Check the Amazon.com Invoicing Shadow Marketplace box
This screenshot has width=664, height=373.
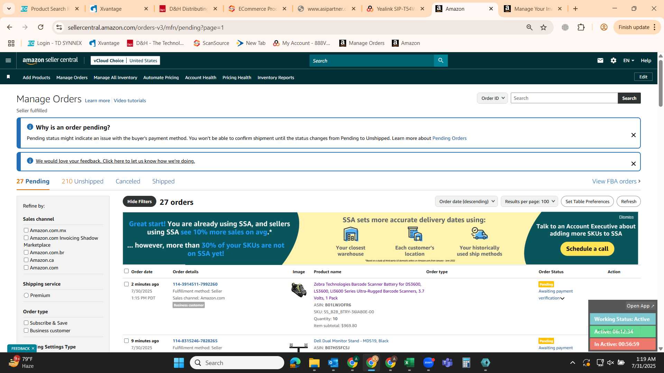26,238
